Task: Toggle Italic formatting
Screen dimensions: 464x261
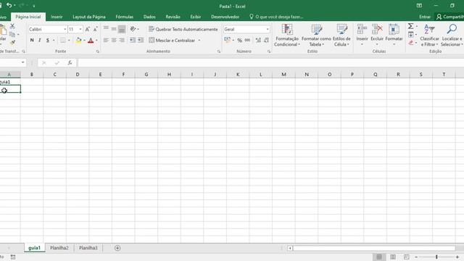Action: [40, 41]
